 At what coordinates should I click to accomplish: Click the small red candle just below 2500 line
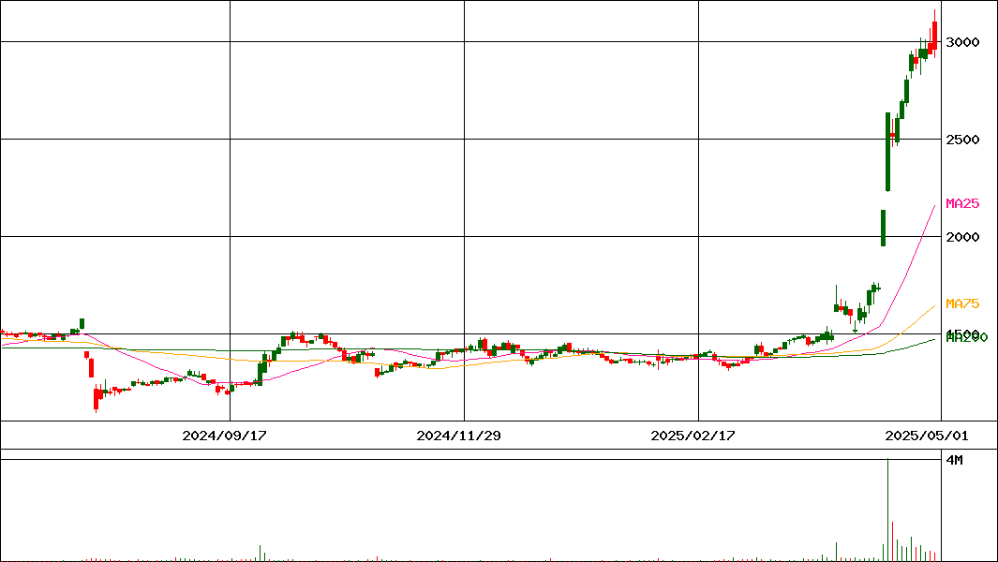(894, 137)
